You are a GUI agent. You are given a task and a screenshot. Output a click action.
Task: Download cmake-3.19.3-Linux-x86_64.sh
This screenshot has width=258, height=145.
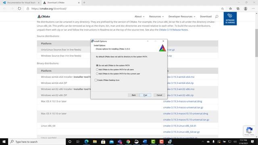tap(179, 126)
